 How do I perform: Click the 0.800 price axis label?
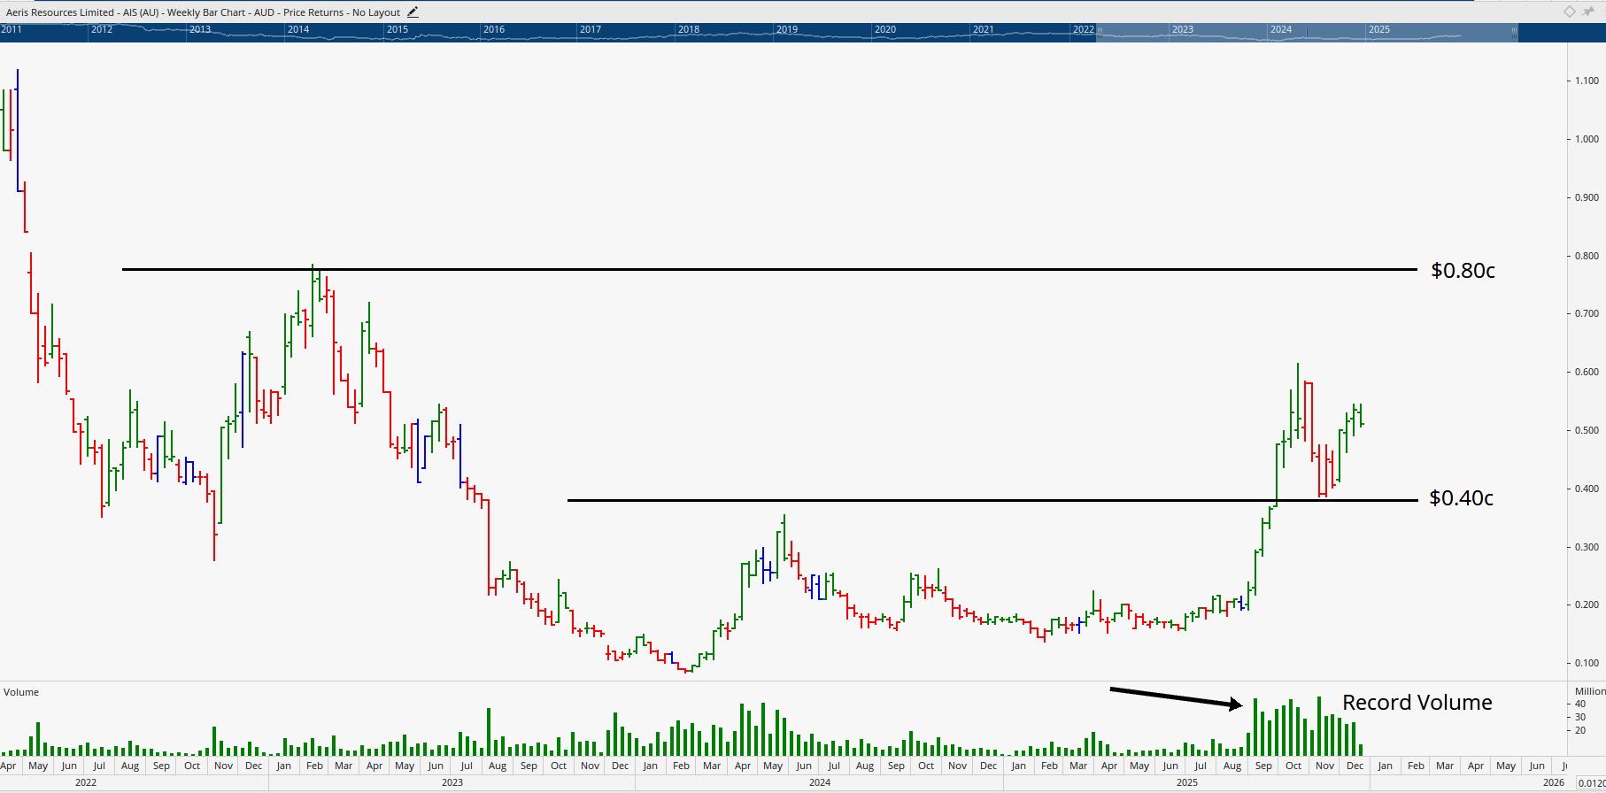coord(1587,256)
